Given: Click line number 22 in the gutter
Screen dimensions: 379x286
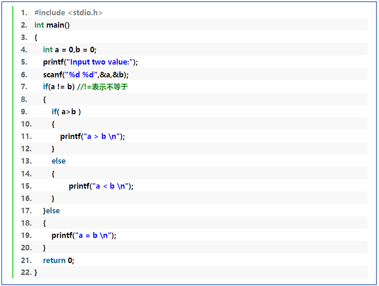Looking at the screenshot, I should pos(26,272).
